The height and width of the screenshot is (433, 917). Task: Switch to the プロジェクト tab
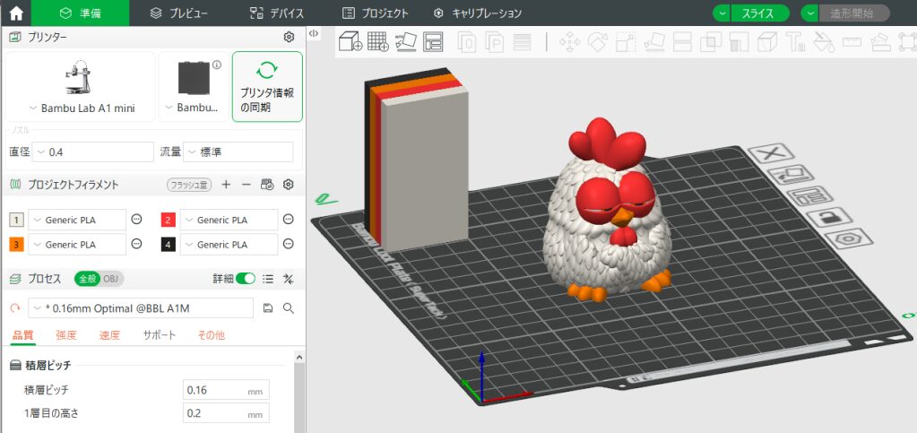[x=375, y=13]
